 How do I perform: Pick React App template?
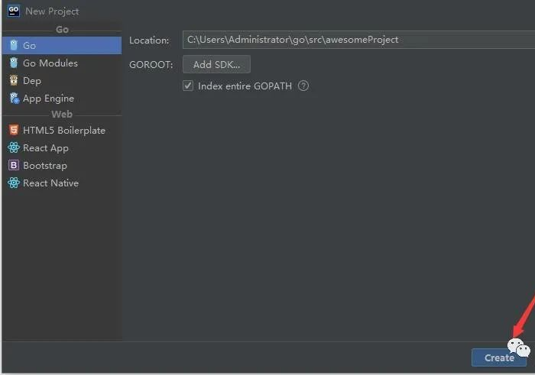click(x=62, y=148)
